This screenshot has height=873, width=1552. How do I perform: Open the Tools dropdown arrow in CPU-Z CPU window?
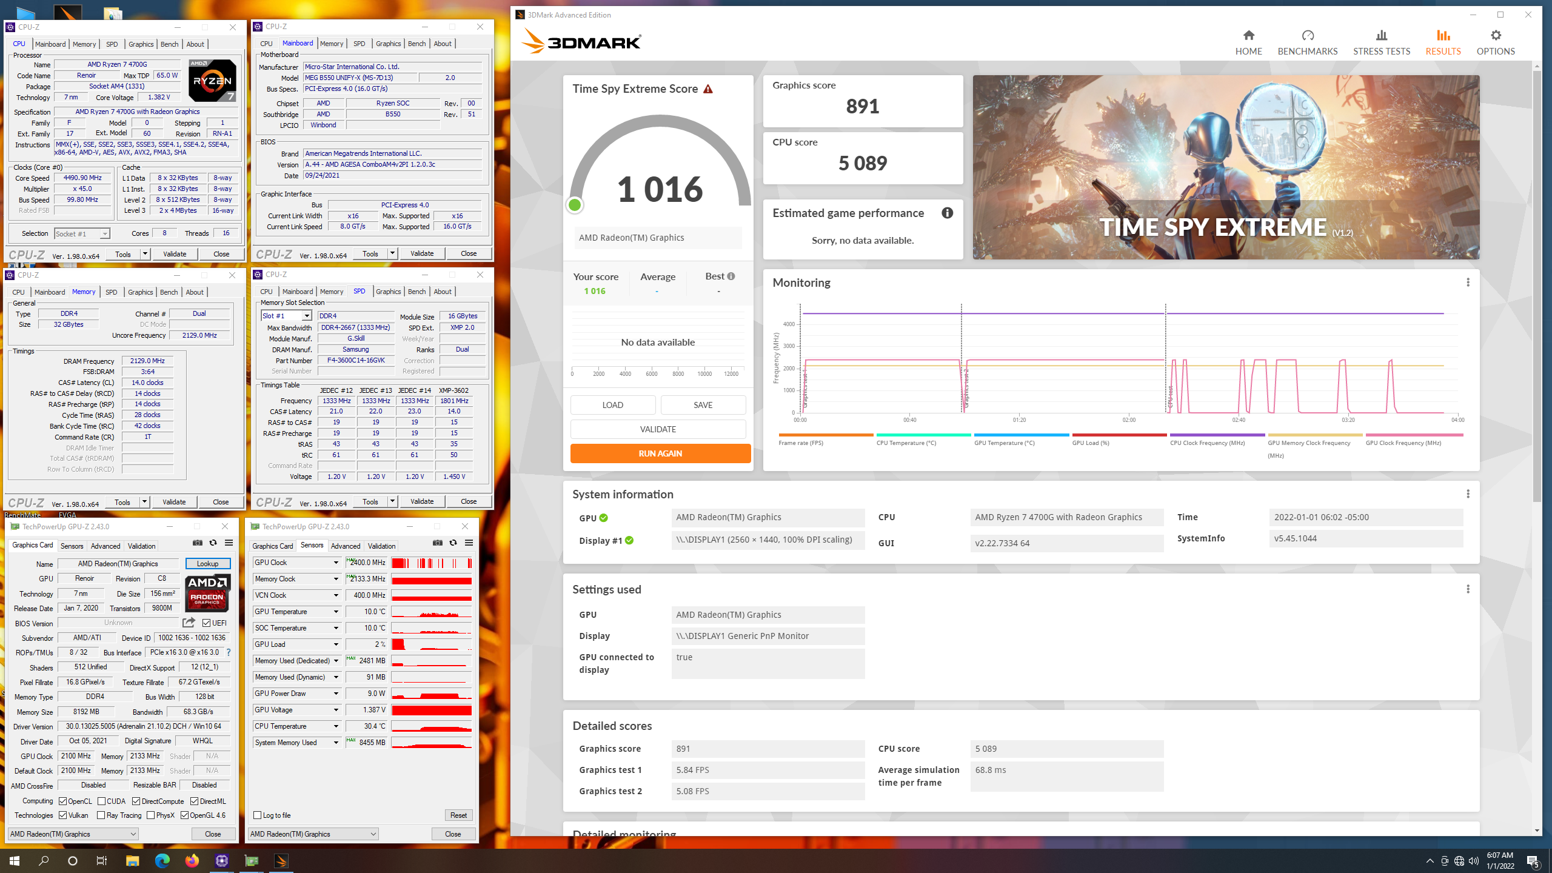click(145, 254)
